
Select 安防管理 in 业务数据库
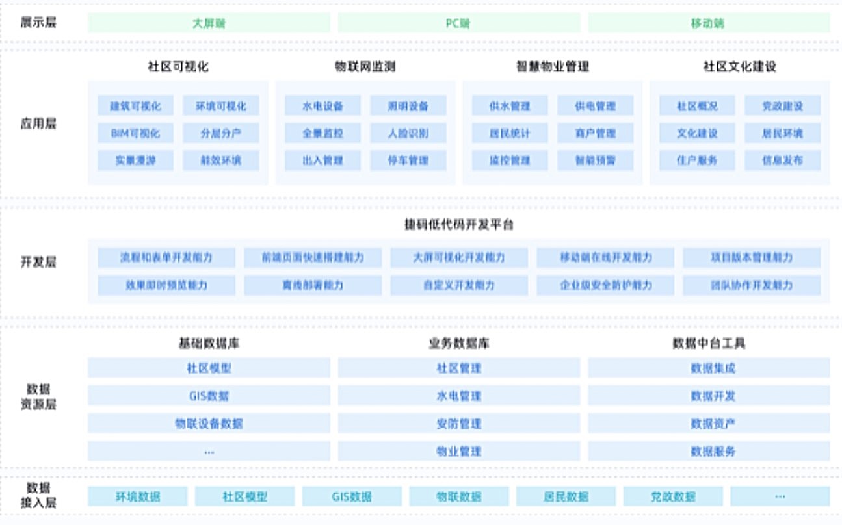(x=458, y=424)
